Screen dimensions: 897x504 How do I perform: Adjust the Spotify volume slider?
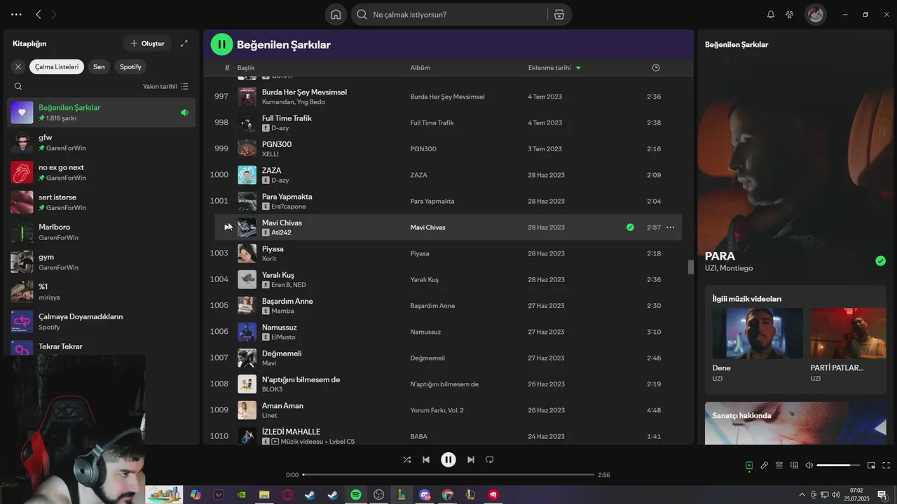tap(838, 465)
